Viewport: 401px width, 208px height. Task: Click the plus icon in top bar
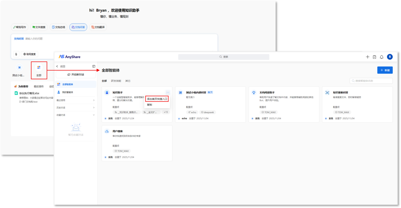pyautogui.click(x=367, y=57)
